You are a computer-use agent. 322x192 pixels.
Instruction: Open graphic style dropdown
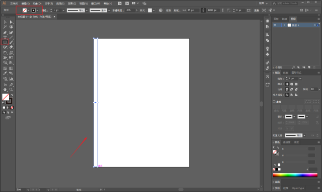(x=153, y=11)
